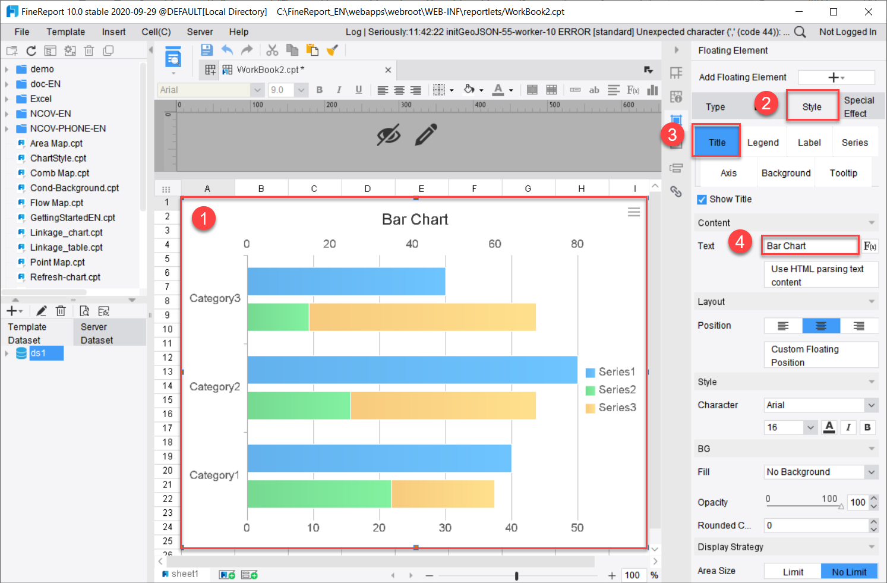Open the font size 16 dropdown
Image resolution: width=887 pixels, height=583 pixels.
810,427
